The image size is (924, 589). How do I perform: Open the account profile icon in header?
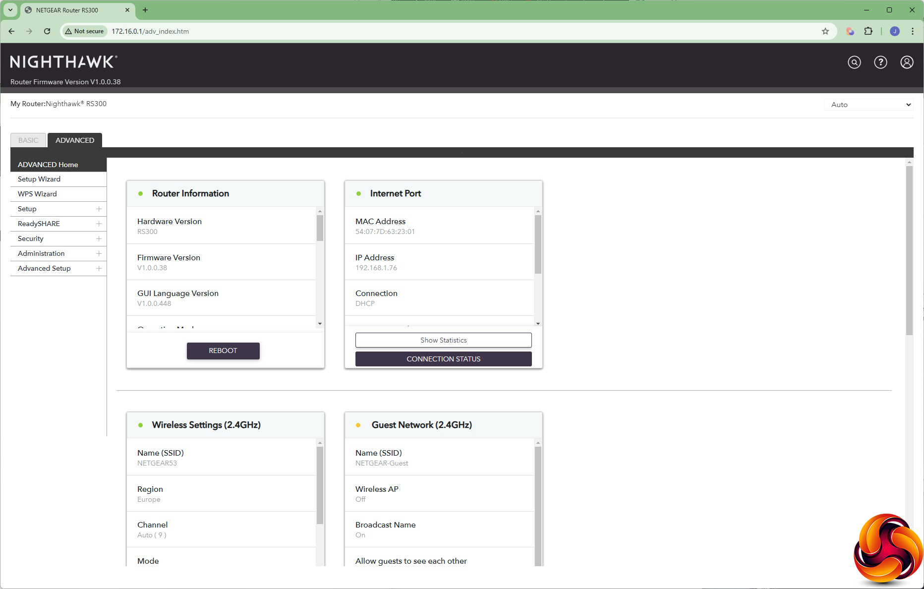(x=907, y=62)
